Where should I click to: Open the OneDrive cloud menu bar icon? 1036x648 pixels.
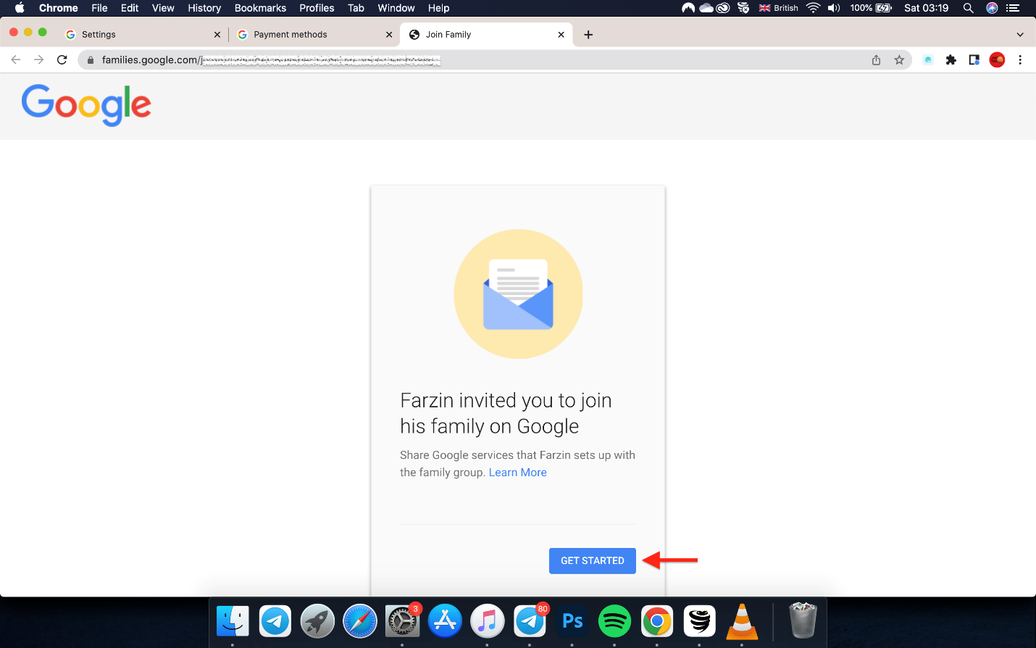coord(706,8)
